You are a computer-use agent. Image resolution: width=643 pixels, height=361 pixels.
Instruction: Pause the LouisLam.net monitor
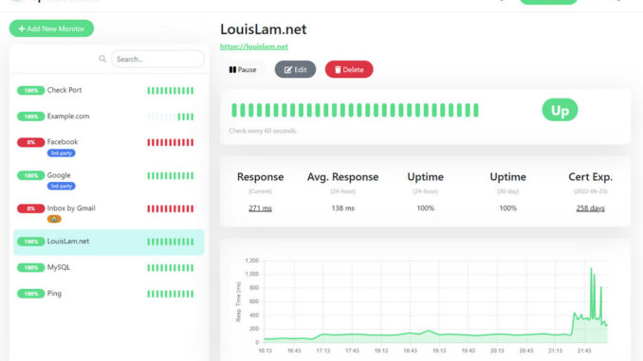click(x=243, y=70)
